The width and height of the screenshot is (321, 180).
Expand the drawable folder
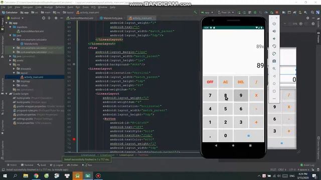[x=14, y=69]
